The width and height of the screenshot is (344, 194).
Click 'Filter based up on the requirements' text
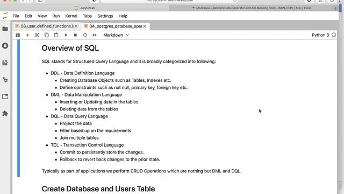96,130
